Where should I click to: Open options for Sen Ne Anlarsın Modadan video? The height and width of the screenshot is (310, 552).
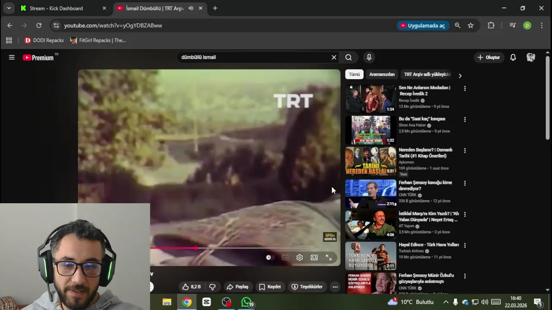click(x=464, y=88)
